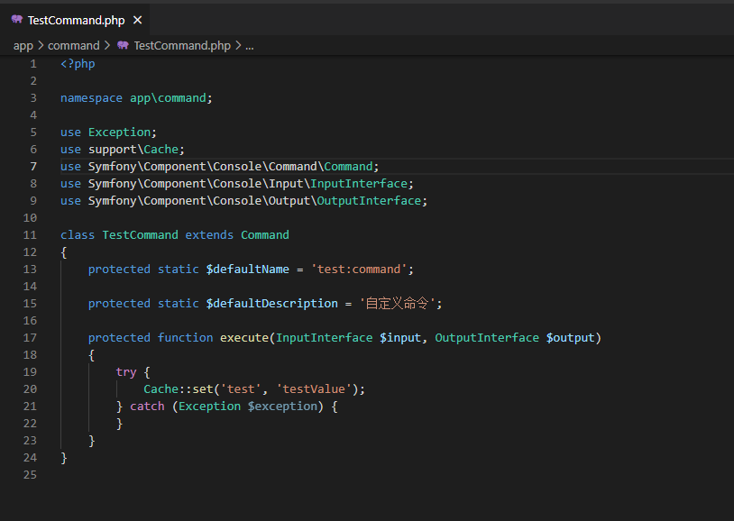Image resolution: width=734 pixels, height=521 pixels.
Task: Click the 'test:command' string literal
Action: 359,270
